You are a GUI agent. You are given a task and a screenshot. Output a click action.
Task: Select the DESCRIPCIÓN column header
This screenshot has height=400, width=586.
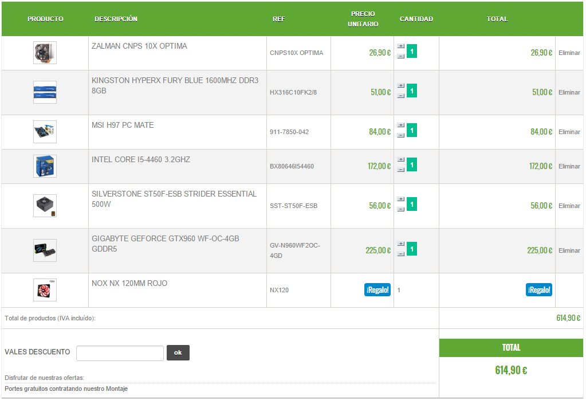point(116,19)
